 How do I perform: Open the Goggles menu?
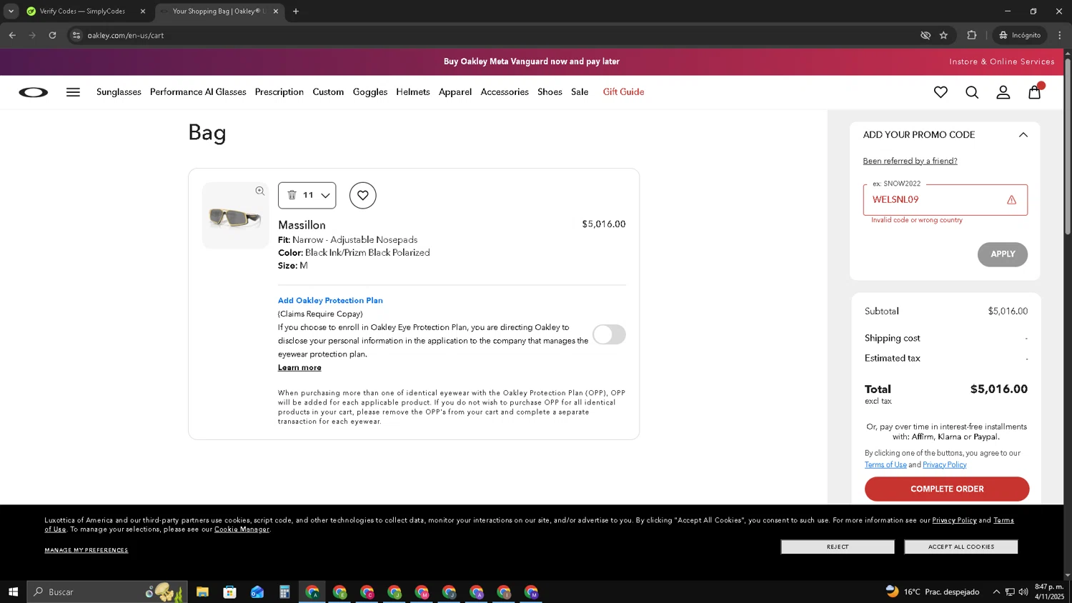[370, 92]
